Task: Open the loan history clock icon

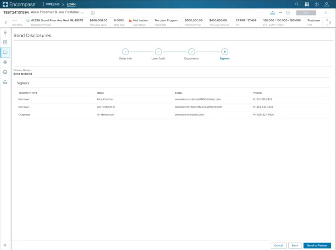Action: (x=288, y=13)
